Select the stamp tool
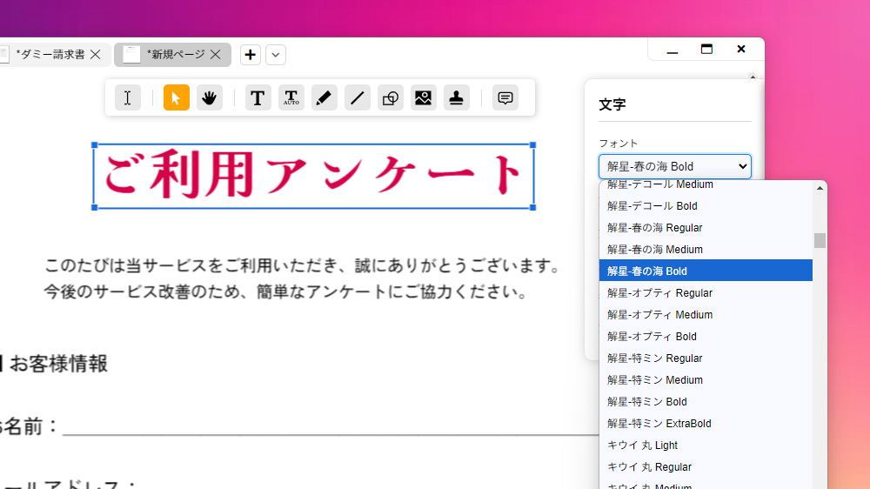Screen dimensions: 870x489 456,98
